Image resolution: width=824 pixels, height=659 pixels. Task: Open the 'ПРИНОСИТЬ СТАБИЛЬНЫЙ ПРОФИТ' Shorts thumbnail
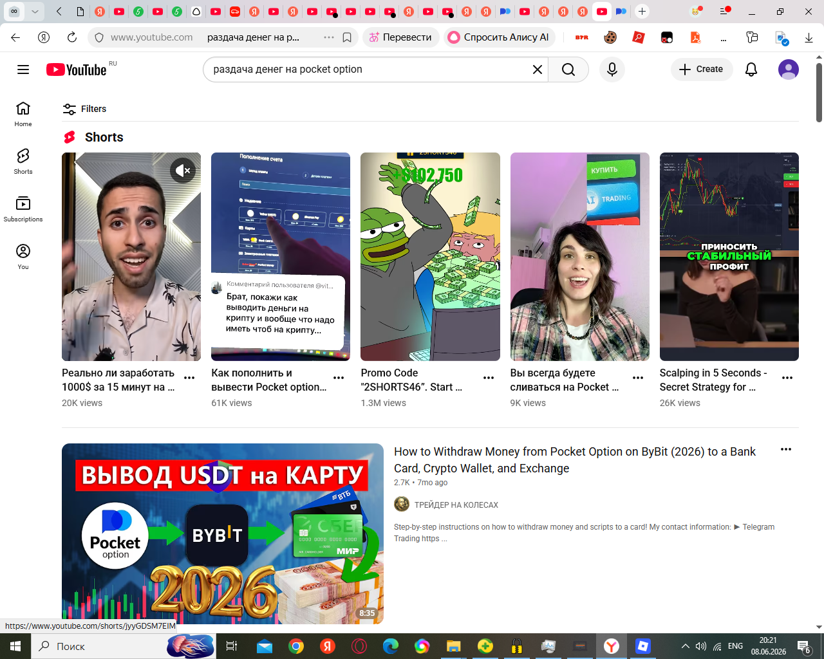tap(729, 257)
